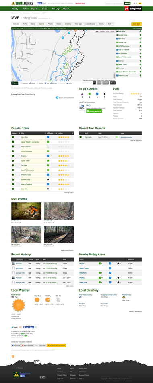Toggle the style checkbox under the map

[67, 83]
